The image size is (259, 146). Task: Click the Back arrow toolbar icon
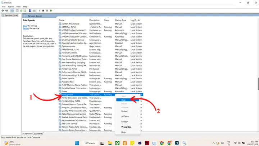(x=3, y=10)
